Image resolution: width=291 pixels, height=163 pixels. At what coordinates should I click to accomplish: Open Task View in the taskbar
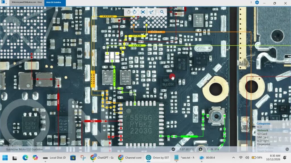(x=15, y=158)
